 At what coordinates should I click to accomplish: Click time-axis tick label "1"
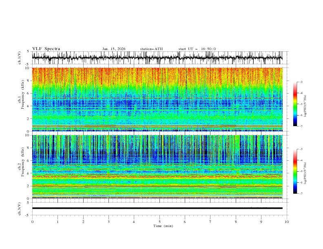58,222
